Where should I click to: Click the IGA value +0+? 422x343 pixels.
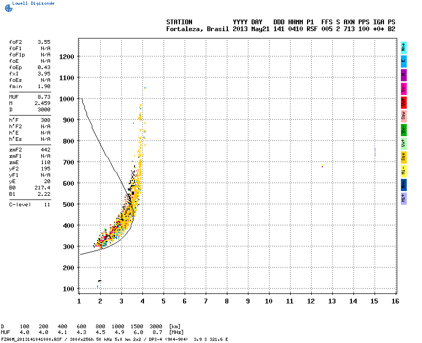tap(378, 29)
